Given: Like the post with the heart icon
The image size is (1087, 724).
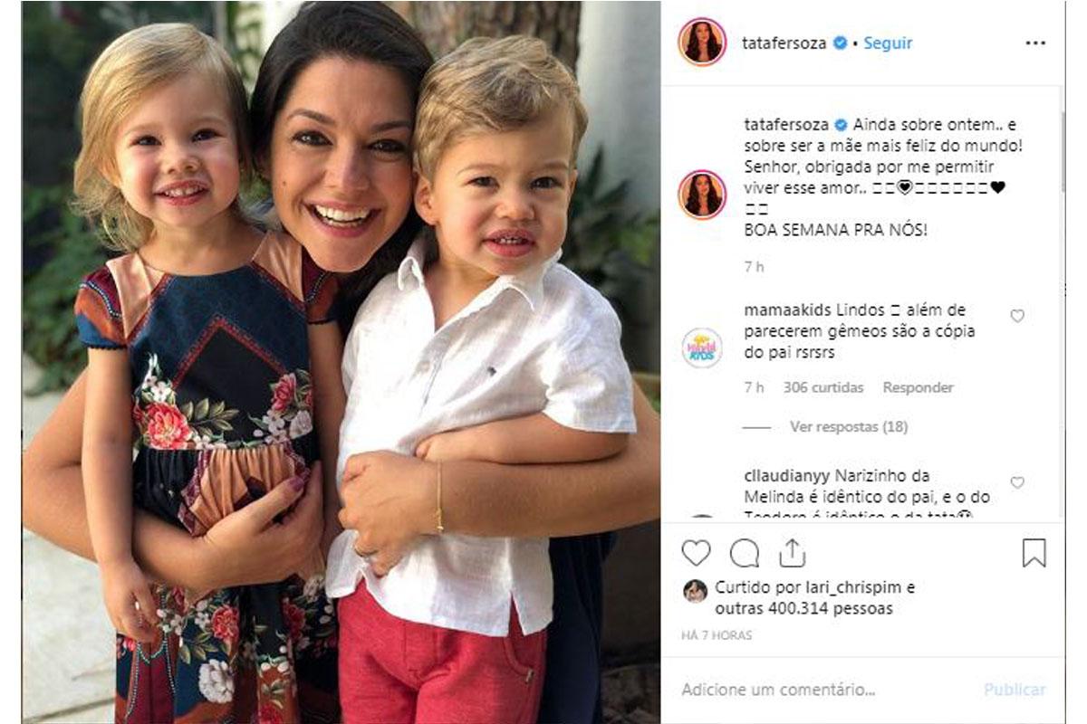Looking at the screenshot, I should pyautogui.click(x=696, y=552).
